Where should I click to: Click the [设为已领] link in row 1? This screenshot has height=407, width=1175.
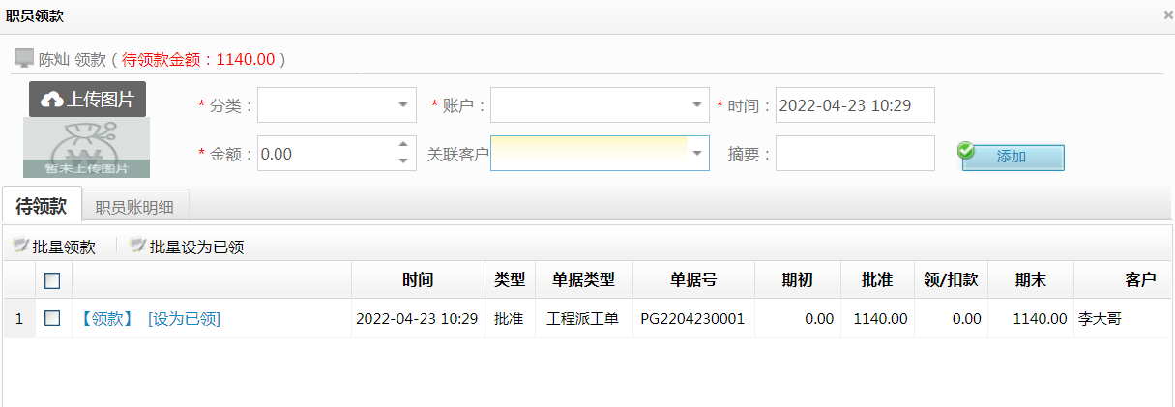184,318
